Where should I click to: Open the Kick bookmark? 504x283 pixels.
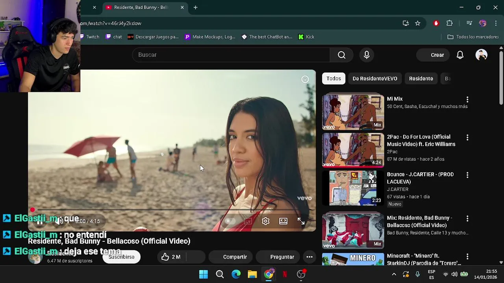pyautogui.click(x=306, y=37)
